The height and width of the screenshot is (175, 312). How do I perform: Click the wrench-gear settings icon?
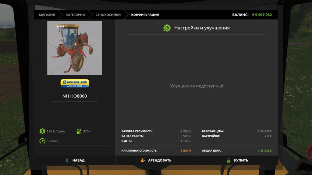click(x=167, y=28)
